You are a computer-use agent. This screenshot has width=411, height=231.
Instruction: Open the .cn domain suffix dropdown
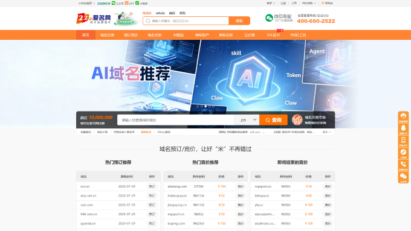tap(247, 120)
